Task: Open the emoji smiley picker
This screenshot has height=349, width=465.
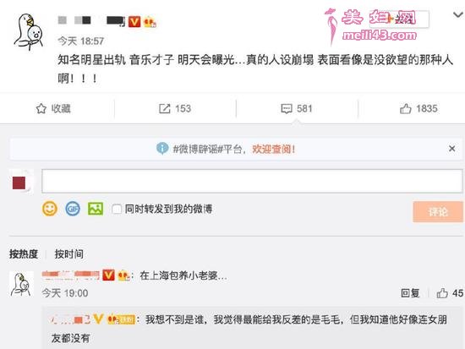Action: (x=50, y=209)
